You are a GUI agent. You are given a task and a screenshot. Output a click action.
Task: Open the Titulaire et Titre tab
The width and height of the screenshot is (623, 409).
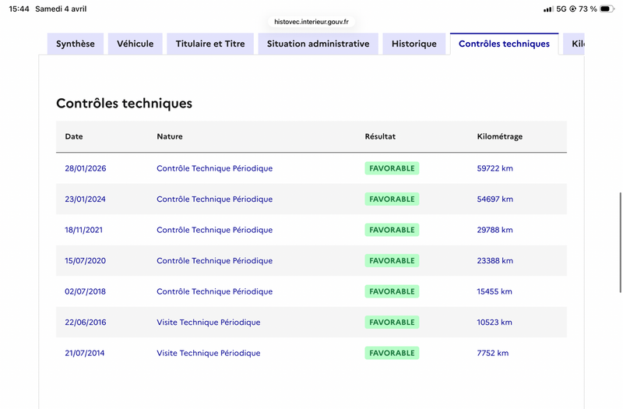click(x=210, y=44)
